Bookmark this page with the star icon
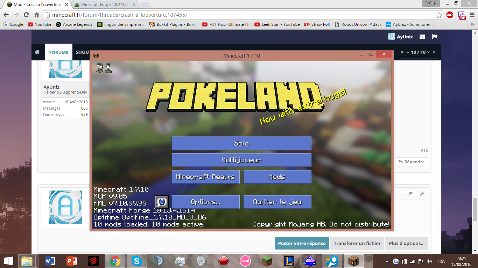 click(438, 15)
